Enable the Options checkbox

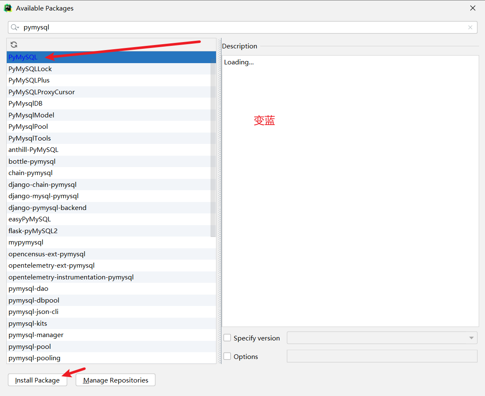tap(227, 356)
